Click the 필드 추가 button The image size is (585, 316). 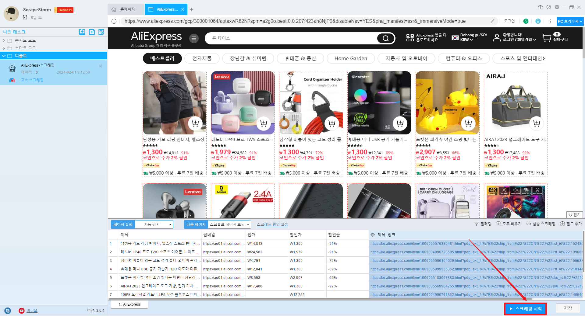point(571,224)
